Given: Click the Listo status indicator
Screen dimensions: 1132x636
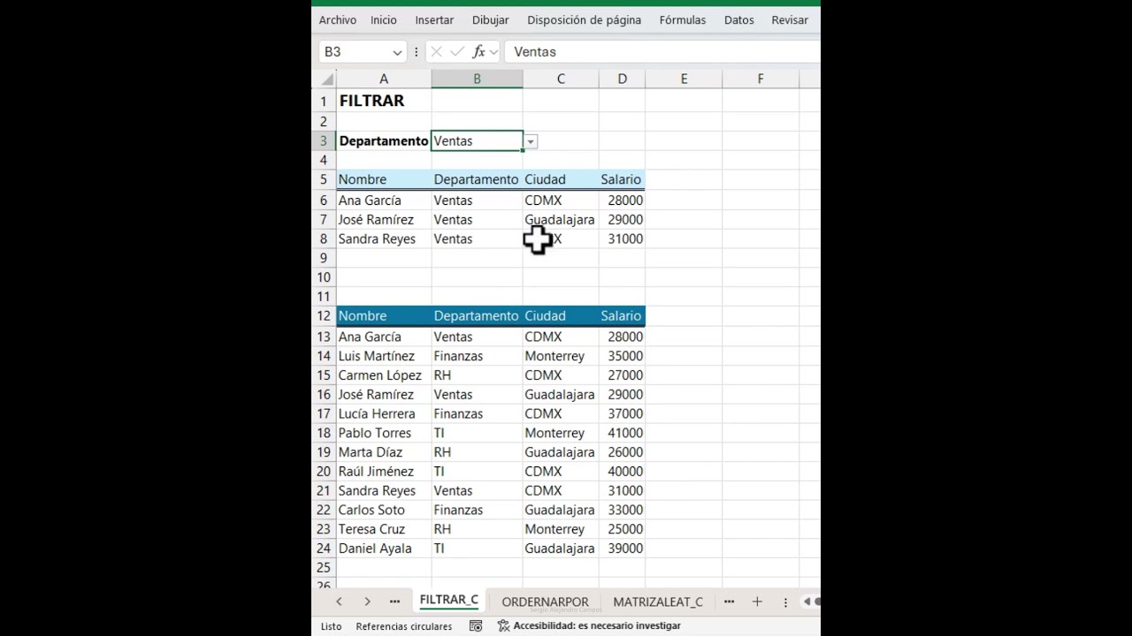Looking at the screenshot, I should 331,626.
